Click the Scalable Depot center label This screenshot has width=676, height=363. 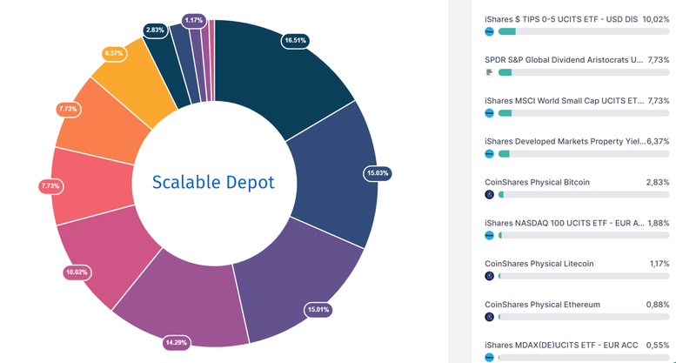pos(213,183)
